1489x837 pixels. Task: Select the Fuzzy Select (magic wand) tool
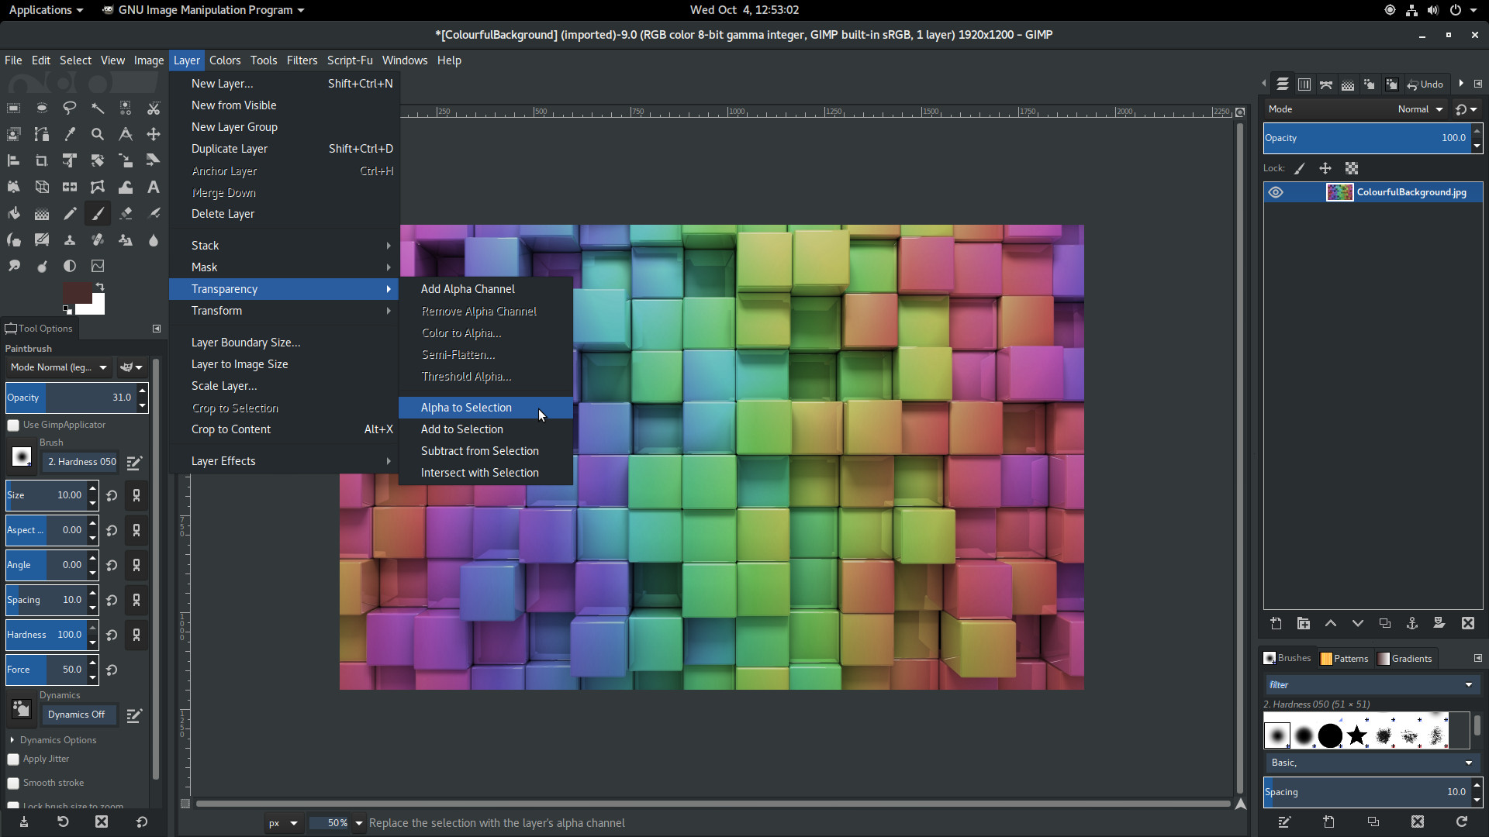click(98, 108)
